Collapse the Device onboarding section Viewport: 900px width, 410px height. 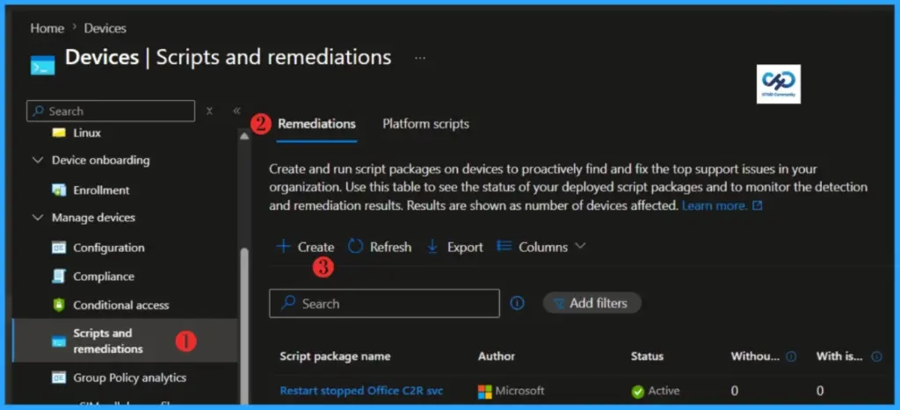click(x=38, y=160)
